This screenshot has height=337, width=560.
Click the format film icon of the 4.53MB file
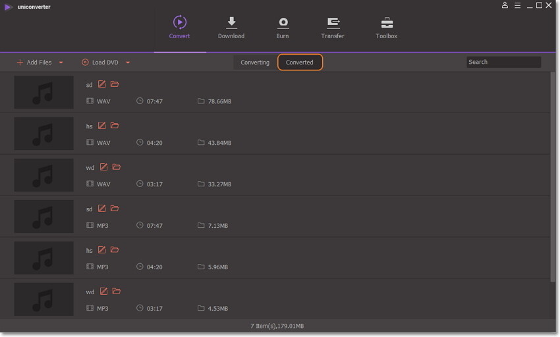click(90, 308)
